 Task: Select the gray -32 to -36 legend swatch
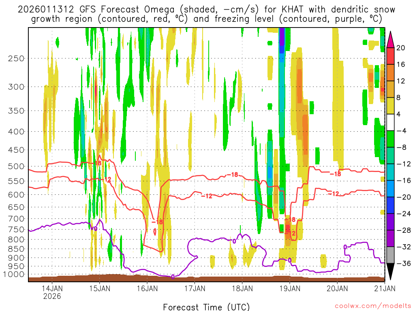tap(390, 255)
